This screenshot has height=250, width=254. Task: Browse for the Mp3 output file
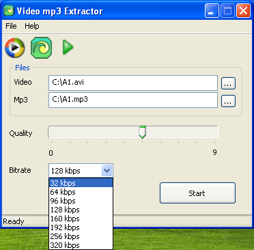228,101
